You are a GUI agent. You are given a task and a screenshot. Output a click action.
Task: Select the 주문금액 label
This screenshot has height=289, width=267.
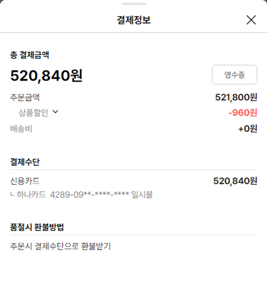click(x=25, y=97)
